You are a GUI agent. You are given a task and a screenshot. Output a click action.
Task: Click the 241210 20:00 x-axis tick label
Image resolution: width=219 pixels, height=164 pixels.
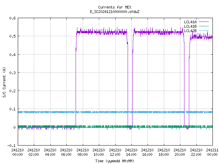pos(180,152)
